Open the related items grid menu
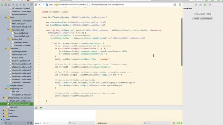This screenshot has height=125, width=223. point(36,5)
